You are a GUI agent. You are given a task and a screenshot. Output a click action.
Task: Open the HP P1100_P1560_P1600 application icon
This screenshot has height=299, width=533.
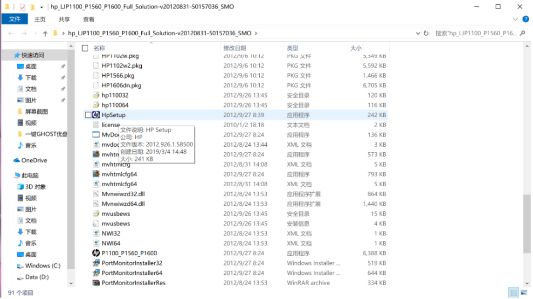tap(96, 253)
